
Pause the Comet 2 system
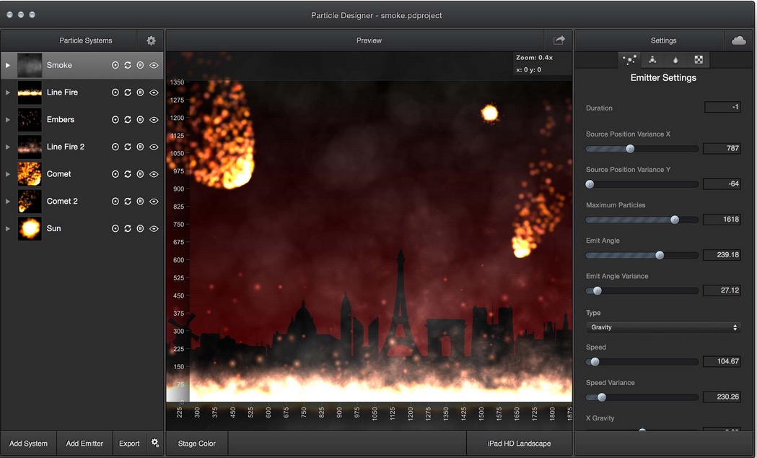point(140,201)
